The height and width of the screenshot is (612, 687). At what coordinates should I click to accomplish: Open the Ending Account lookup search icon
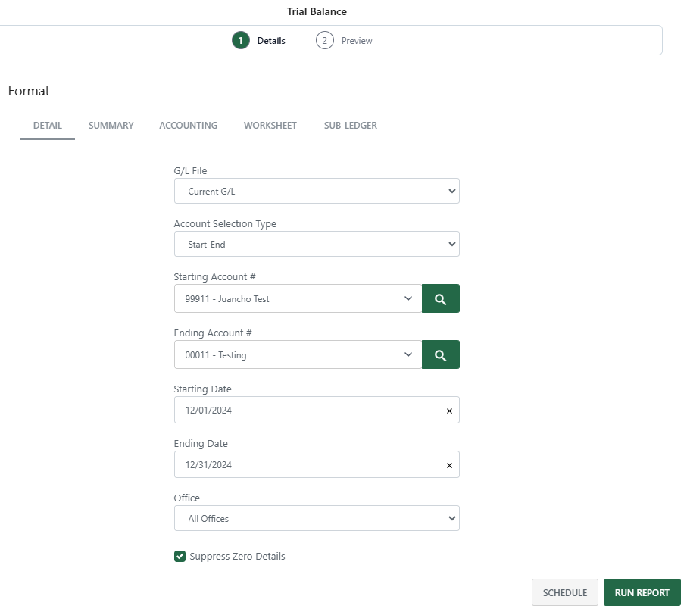pyautogui.click(x=440, y=354)
